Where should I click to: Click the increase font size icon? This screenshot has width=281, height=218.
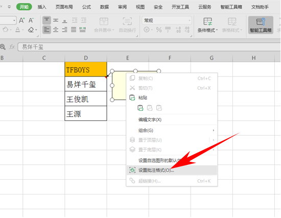pos(22,20)
